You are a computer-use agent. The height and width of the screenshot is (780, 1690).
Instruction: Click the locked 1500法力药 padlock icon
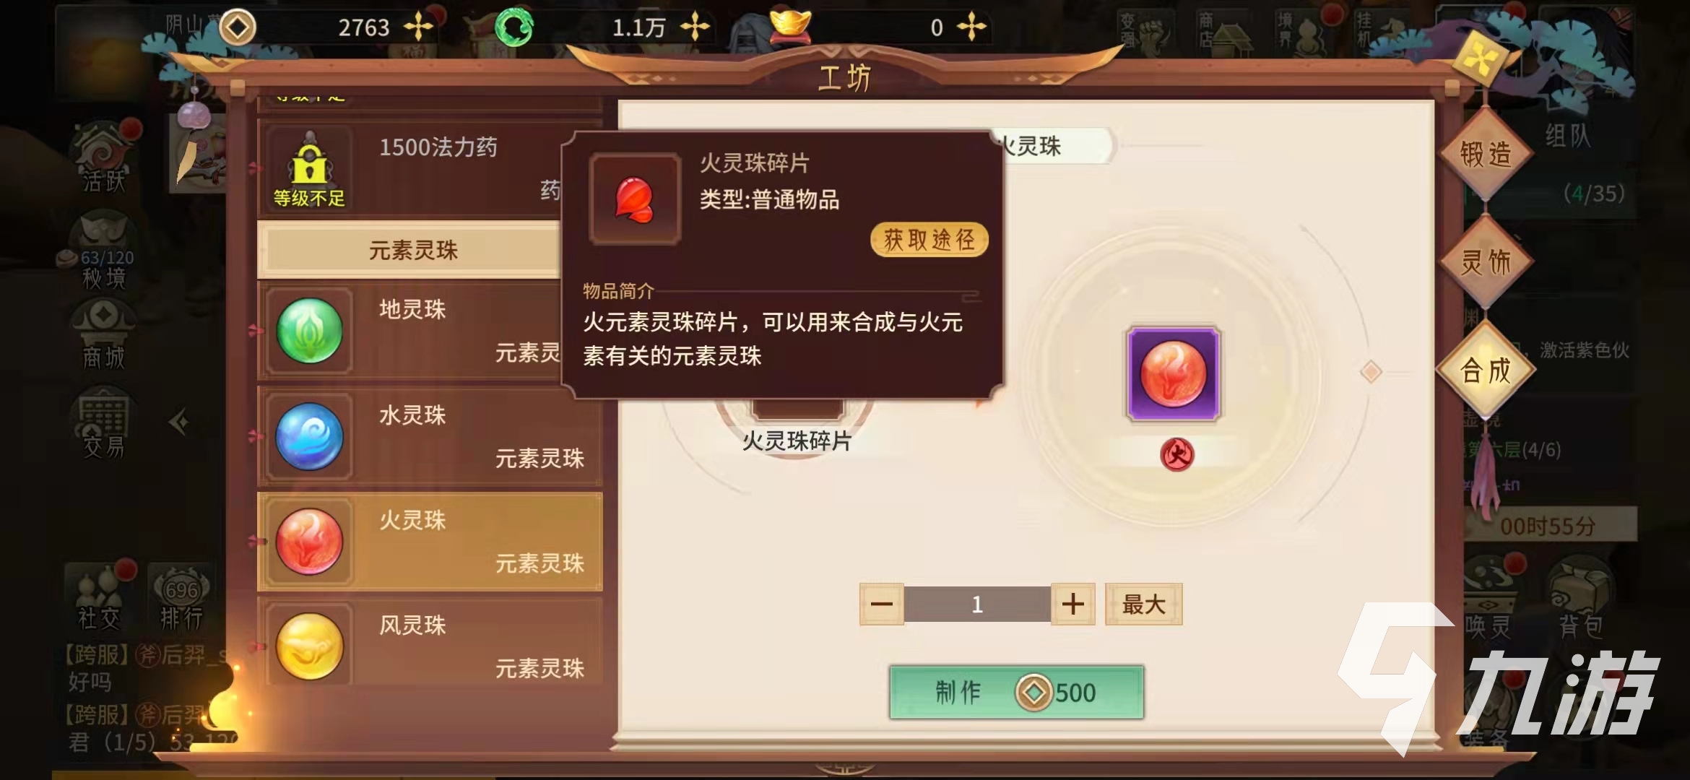[x=310, y=162]
